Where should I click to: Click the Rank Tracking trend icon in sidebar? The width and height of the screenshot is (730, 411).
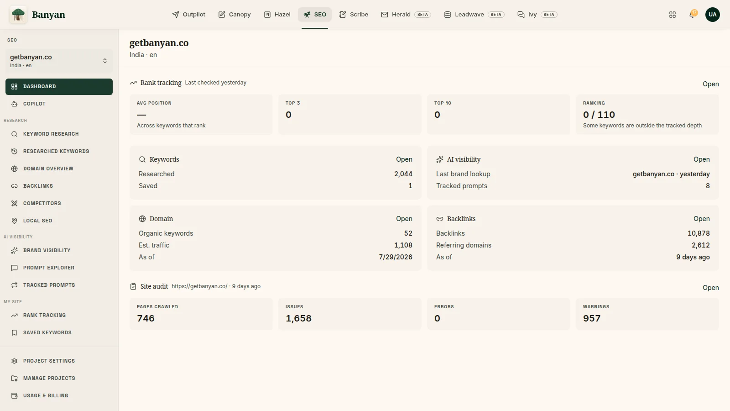coord(14,315)
